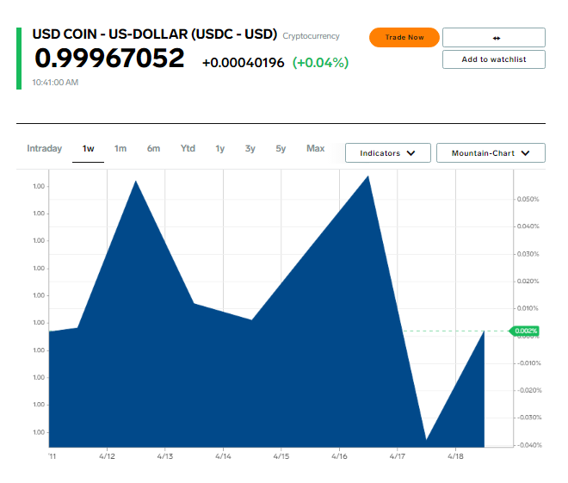The height and width of the screenshot is (483, 568).
Task: Click the compare arrows button
Action: (494, 37)
